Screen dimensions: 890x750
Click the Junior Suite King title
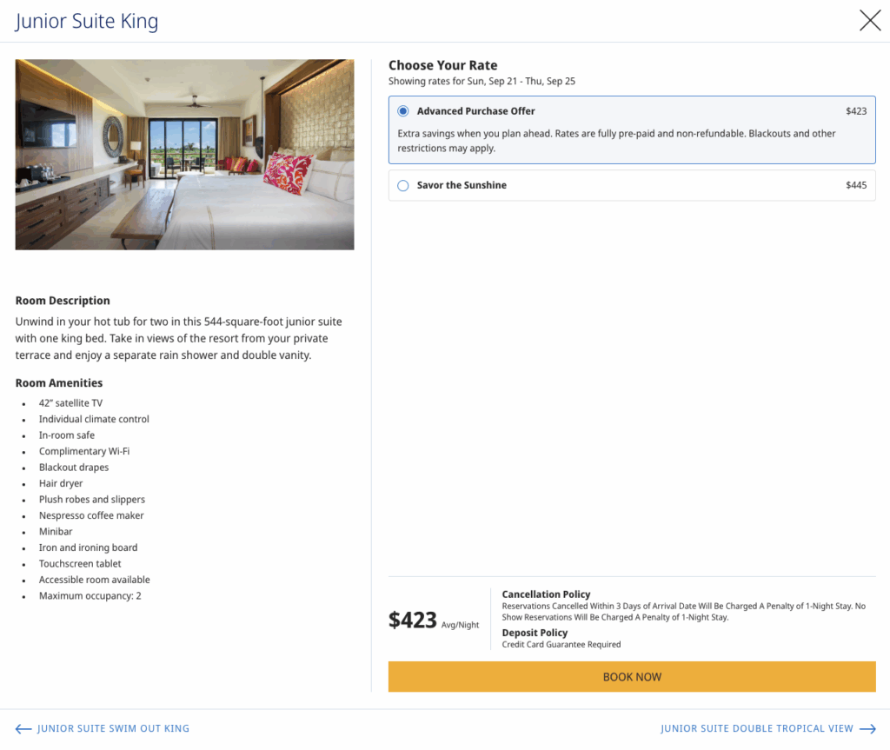(x=86, y=21)
